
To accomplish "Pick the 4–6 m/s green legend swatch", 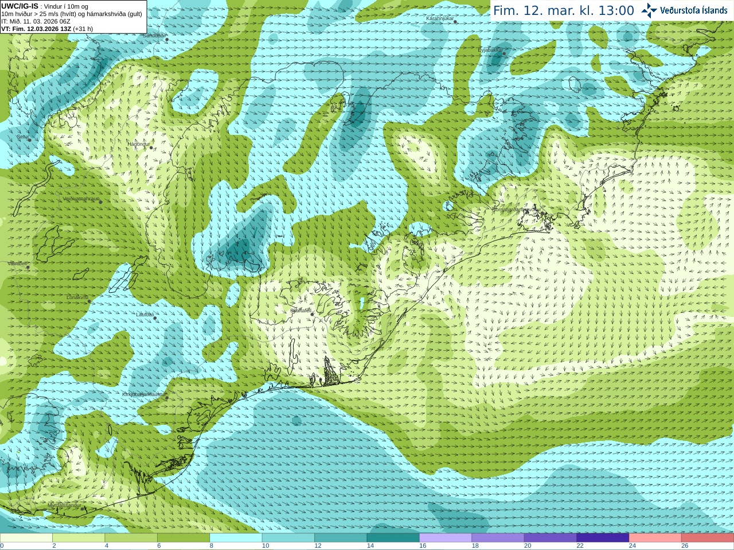I will pos(131,538).
